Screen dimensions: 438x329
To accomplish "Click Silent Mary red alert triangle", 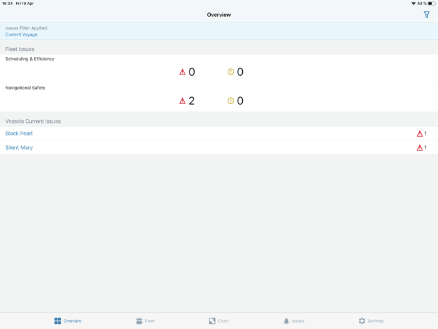I will coord(420,148).
